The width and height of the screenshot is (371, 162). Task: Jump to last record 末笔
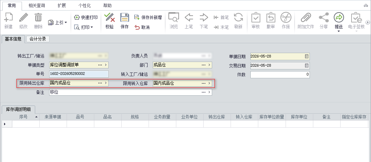coord(221,27)
